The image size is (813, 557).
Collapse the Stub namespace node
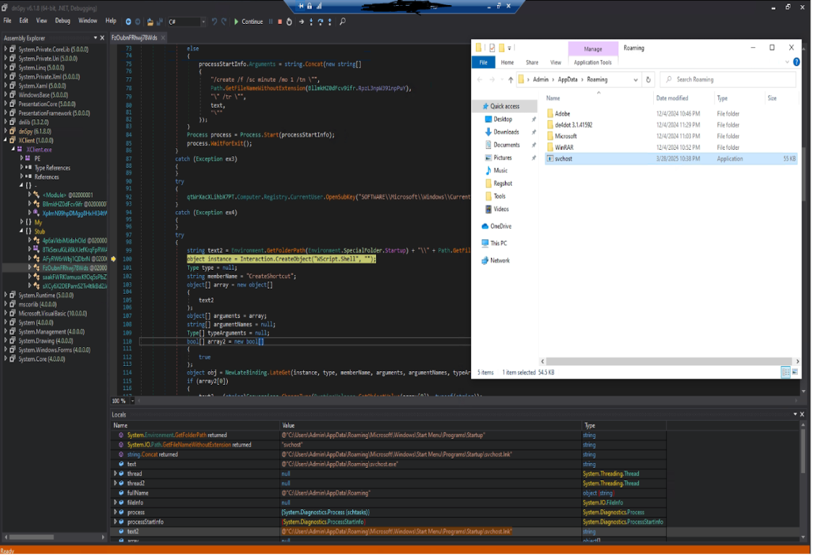point(21,231)
